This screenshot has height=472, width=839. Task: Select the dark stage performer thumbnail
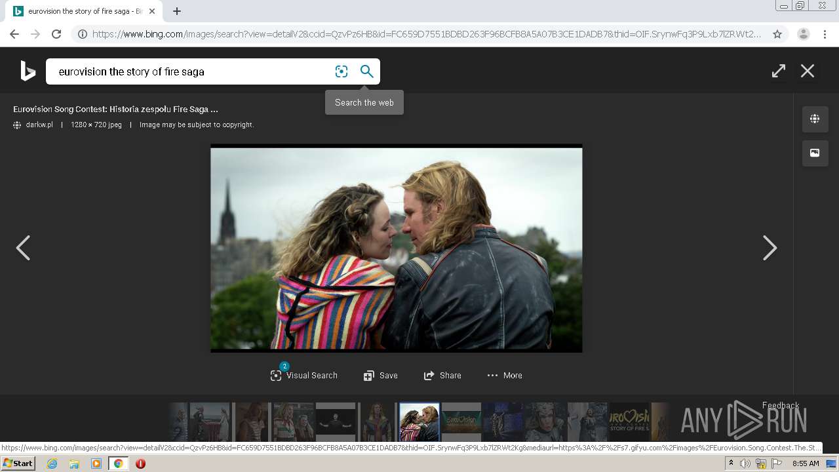[336, 422]
